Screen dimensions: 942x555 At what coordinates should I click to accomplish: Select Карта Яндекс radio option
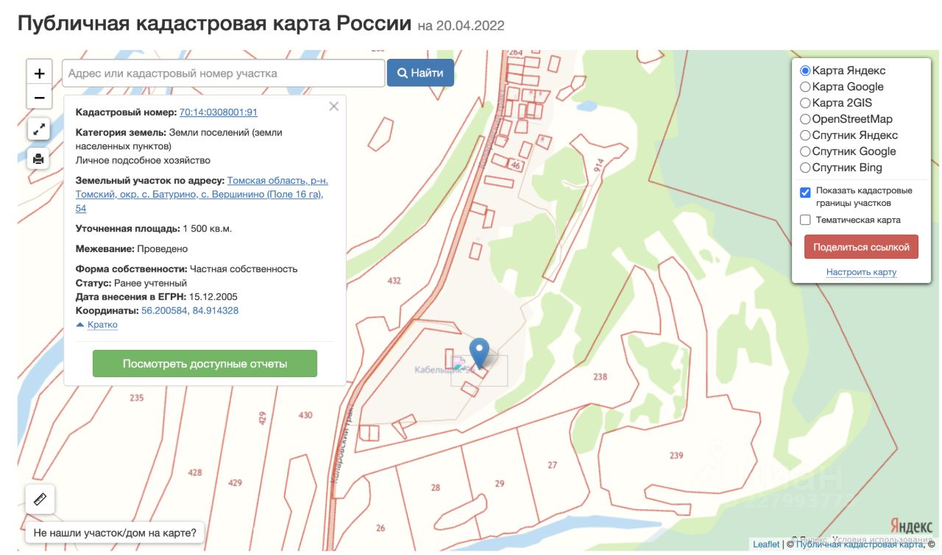tap(805, 71)
